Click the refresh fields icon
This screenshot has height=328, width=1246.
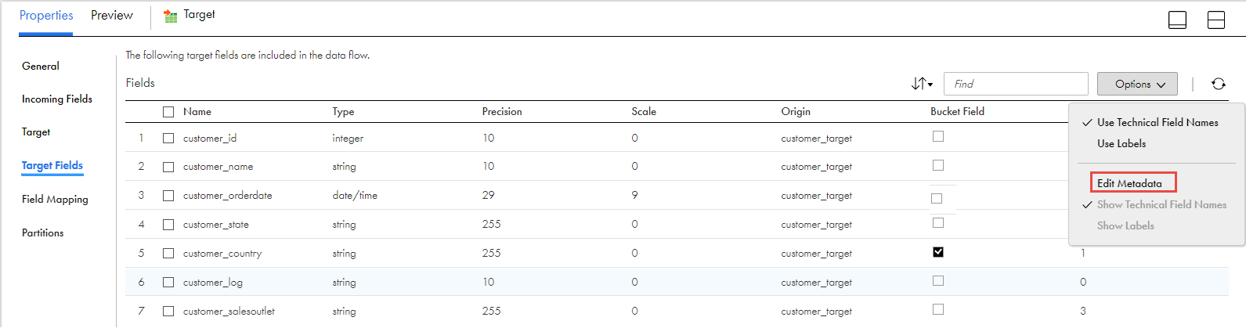[x=1219, y=84]
